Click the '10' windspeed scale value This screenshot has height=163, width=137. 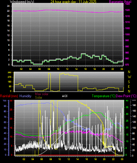tap(8, 40)
